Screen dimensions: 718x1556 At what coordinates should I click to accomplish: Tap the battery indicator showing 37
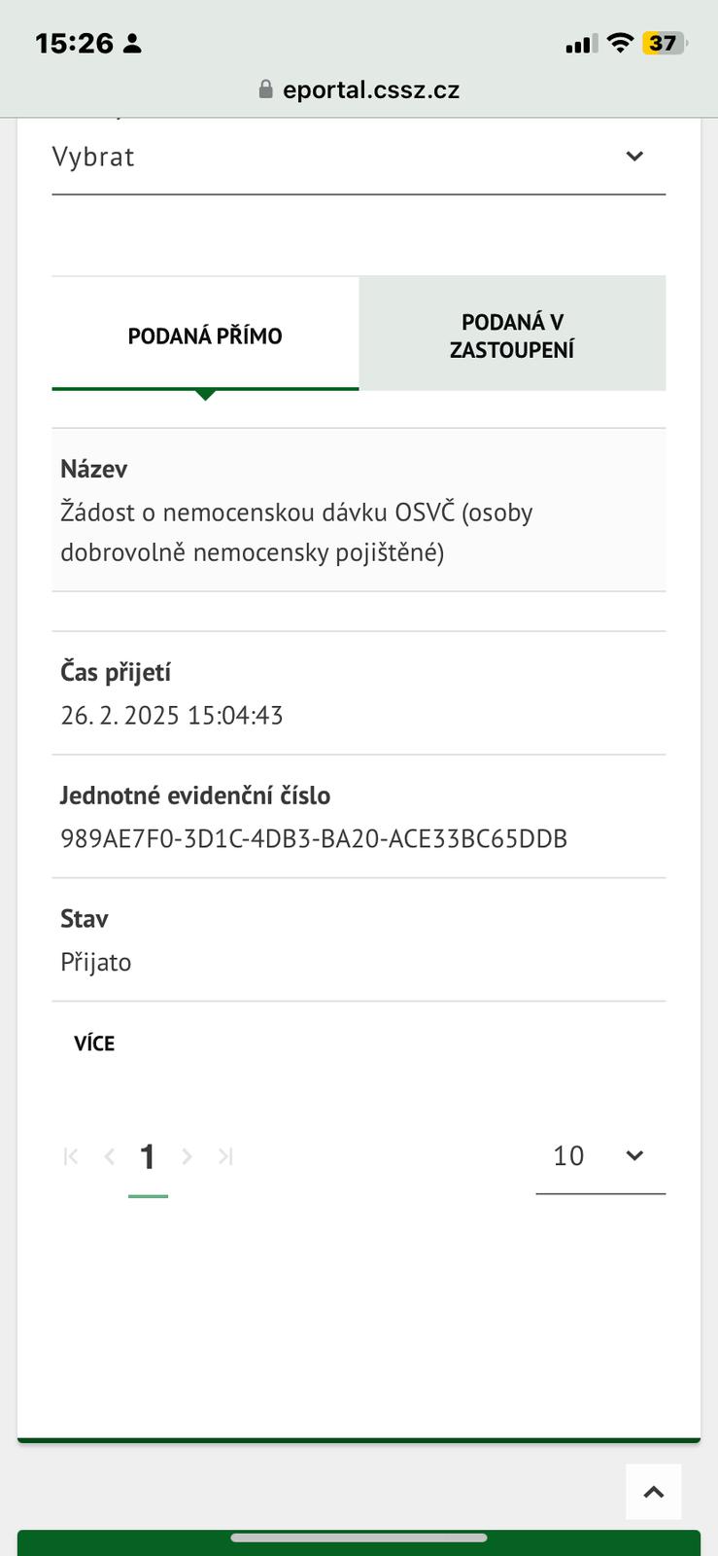click(664, 43)
